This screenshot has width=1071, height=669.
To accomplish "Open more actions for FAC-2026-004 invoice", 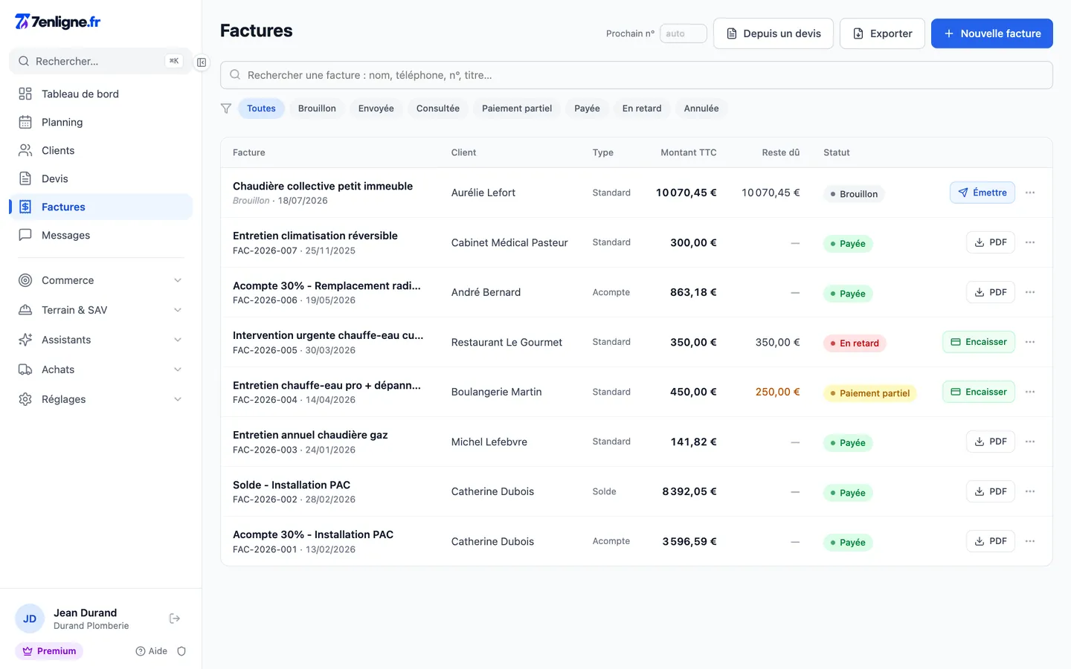I will click(x=1030, y=392).
